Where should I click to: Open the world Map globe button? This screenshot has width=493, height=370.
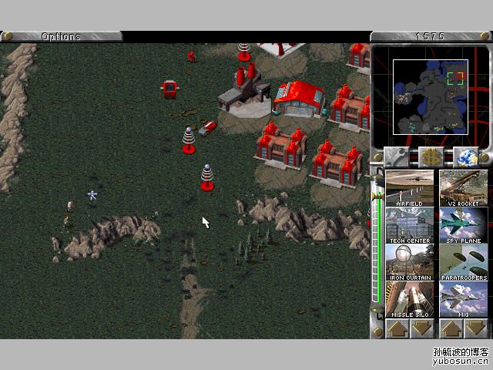[465, 156]
